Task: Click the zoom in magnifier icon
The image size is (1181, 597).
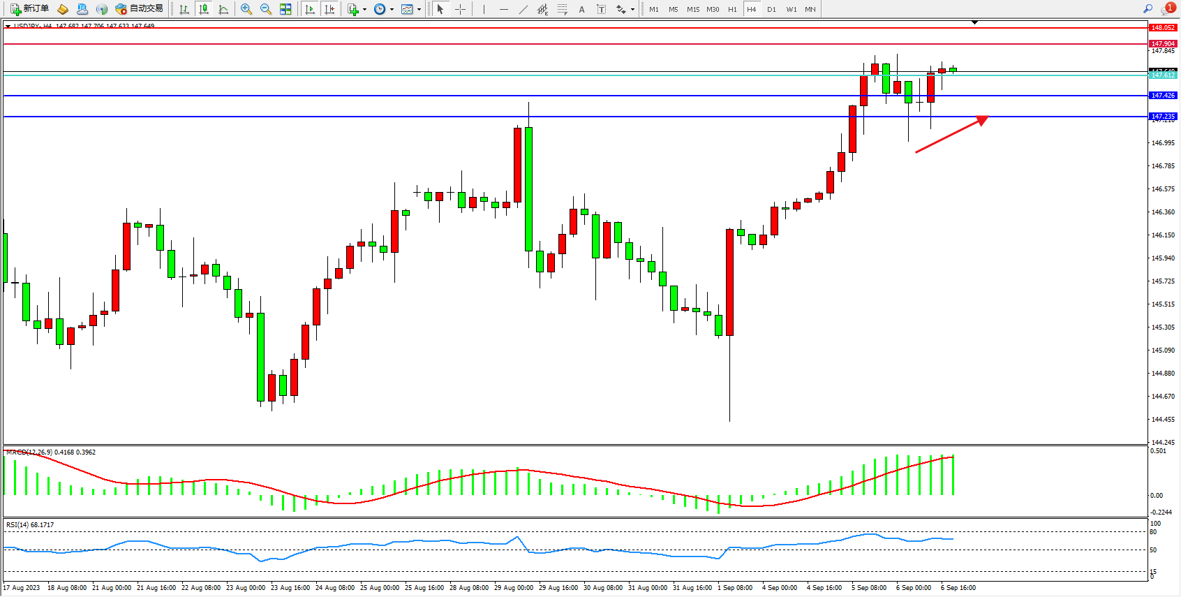Action: [x=246, y=9]
